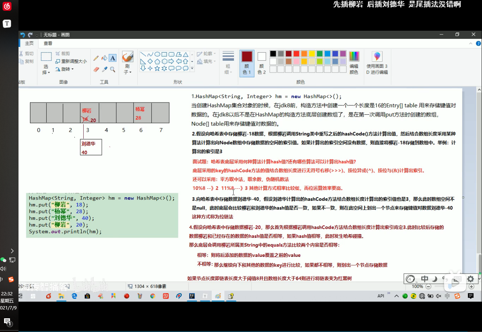Open Edit colors (编辑颜色)
Screen dimensions: 482x332
pyautogui.click(x=354, y=63)
